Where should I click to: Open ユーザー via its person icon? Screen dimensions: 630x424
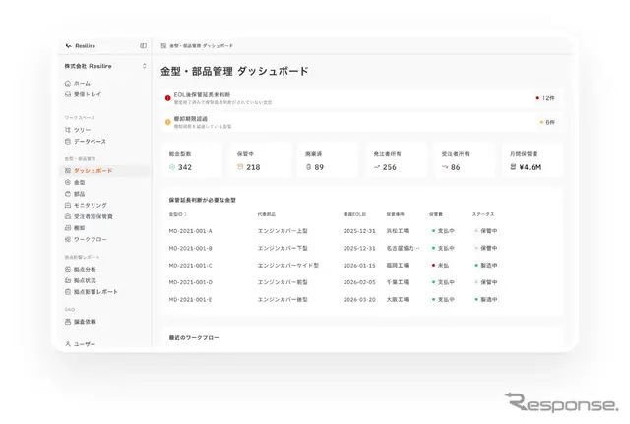pyautogui.click(x=68, y=344)
